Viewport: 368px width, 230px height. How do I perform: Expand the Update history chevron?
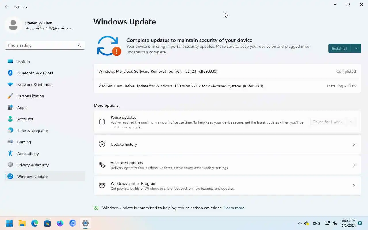354,144
